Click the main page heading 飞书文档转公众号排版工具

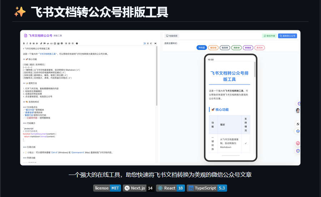point(100,12)
